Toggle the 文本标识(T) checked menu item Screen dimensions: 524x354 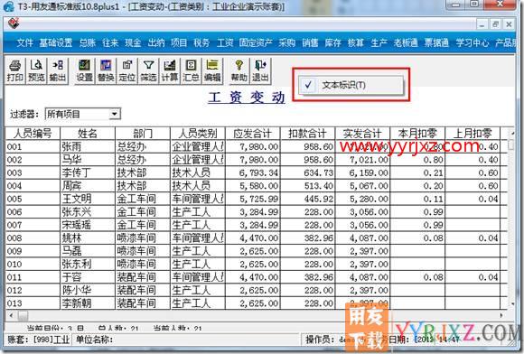[351, 85]
